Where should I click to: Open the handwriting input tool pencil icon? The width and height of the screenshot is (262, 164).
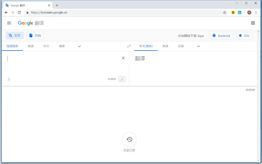point(122,79)
